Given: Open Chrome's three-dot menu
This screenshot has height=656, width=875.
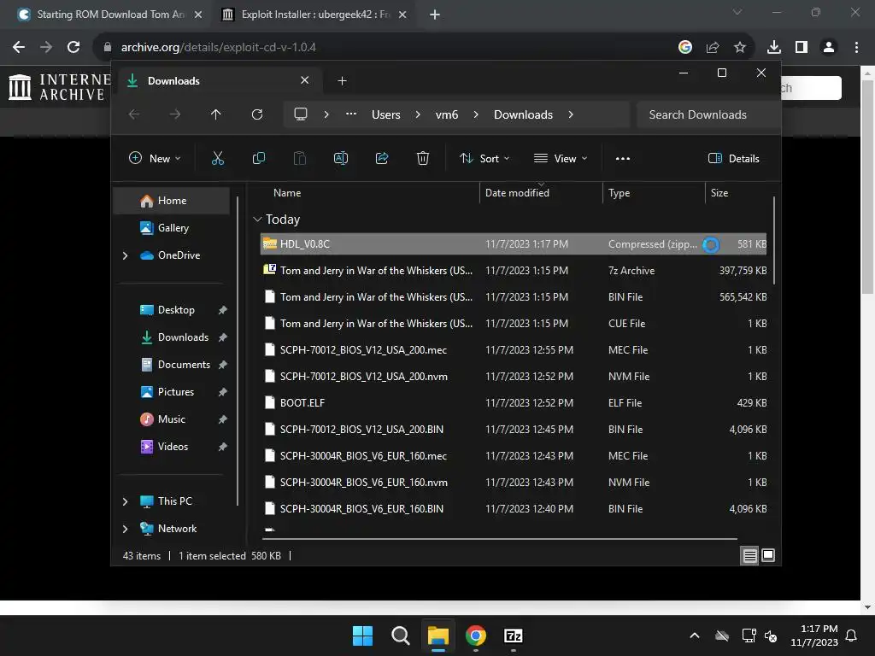Looking at the screenshot, I should (x=856, y=48).
